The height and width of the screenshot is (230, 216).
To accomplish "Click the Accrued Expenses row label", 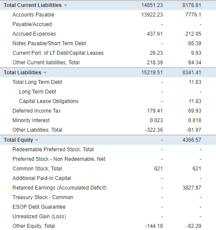I will tap(34, 34).
